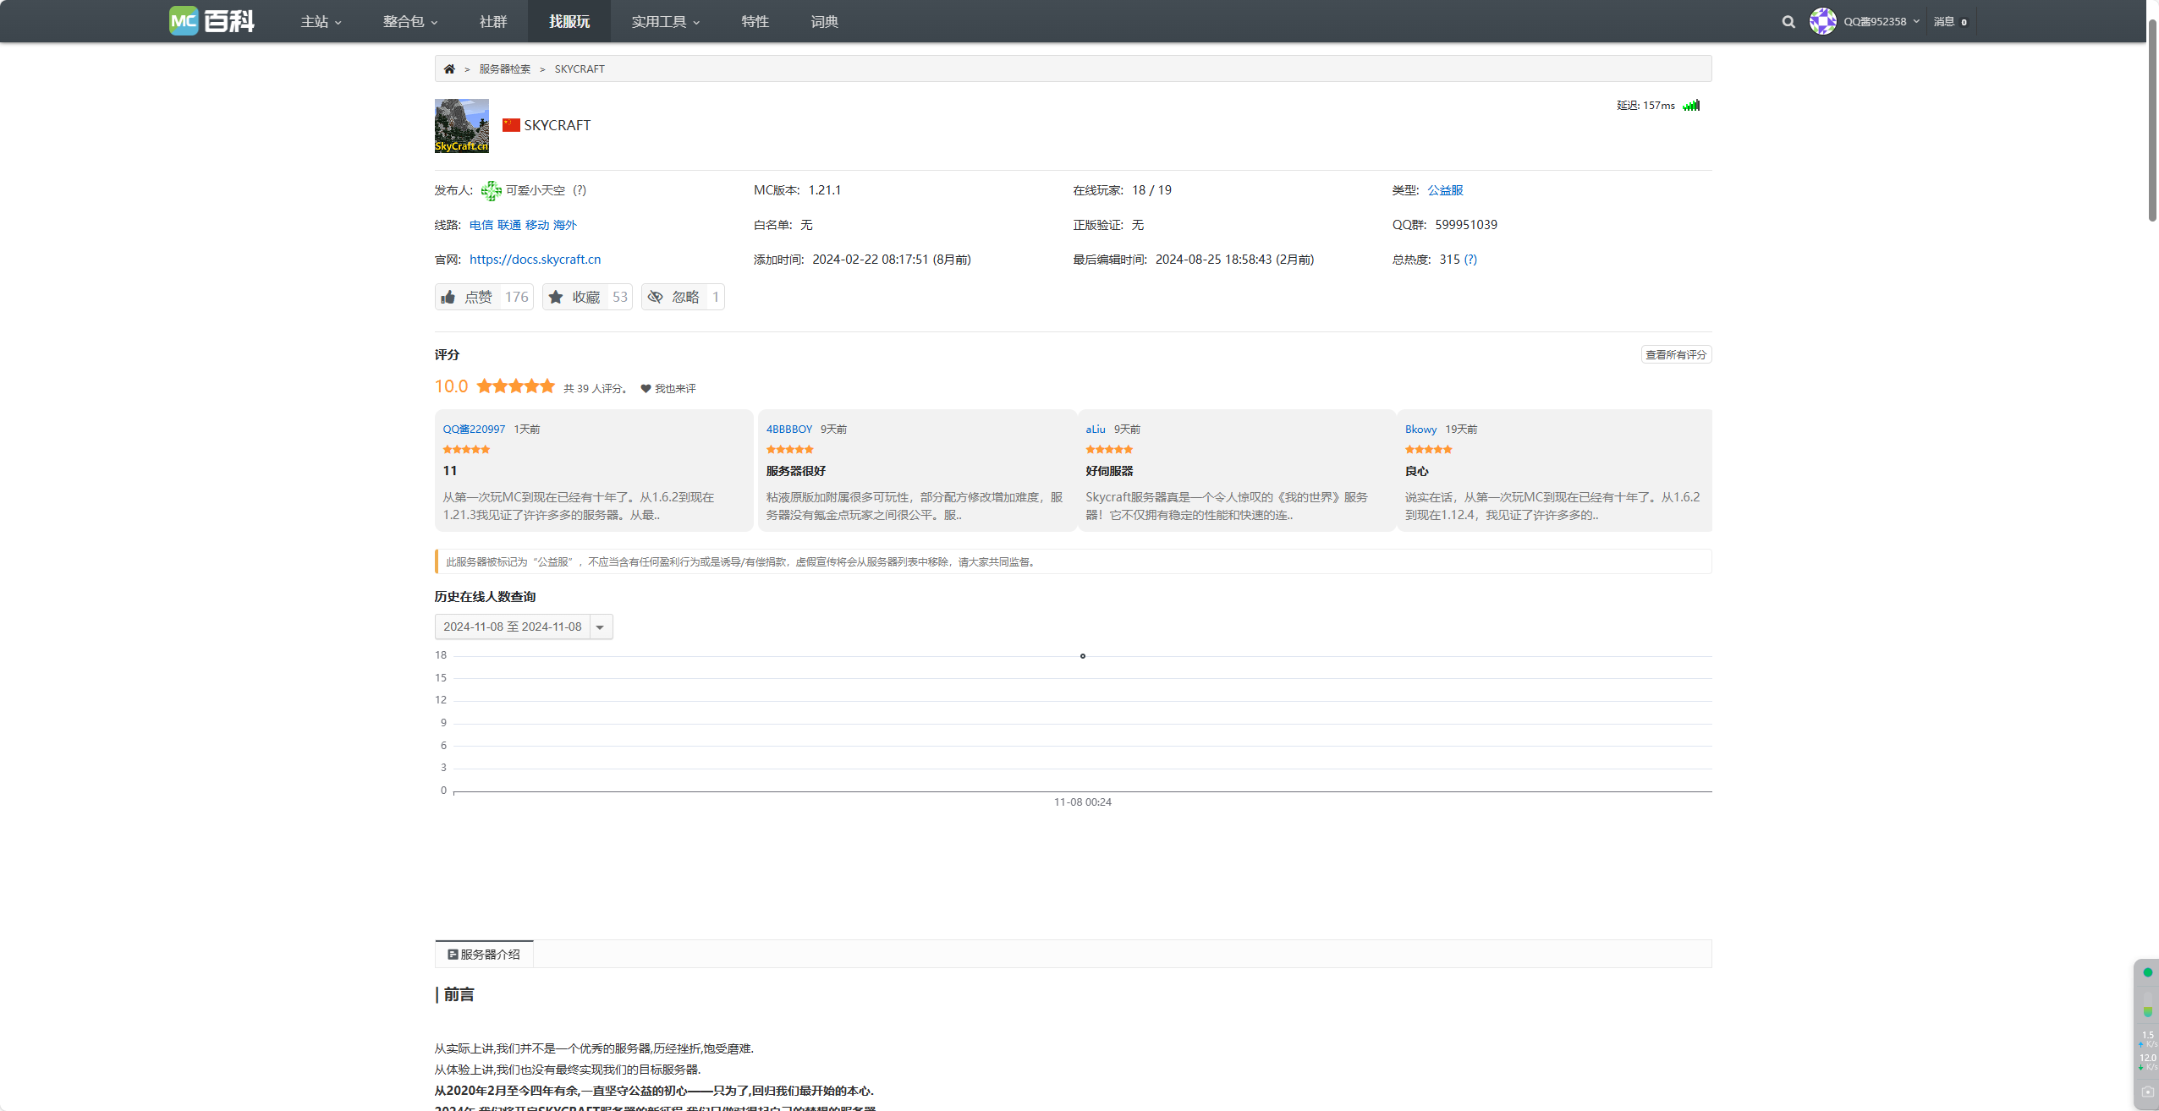The height and width of the screenshot is (1111, 2159).
Task: Click the MC百科 logo
Action: 212,21
